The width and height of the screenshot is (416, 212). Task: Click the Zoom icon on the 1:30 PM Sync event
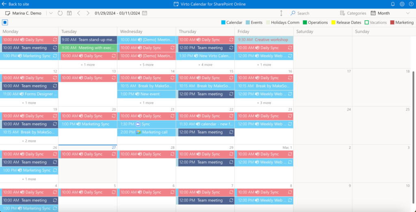[x=138, y=124]
